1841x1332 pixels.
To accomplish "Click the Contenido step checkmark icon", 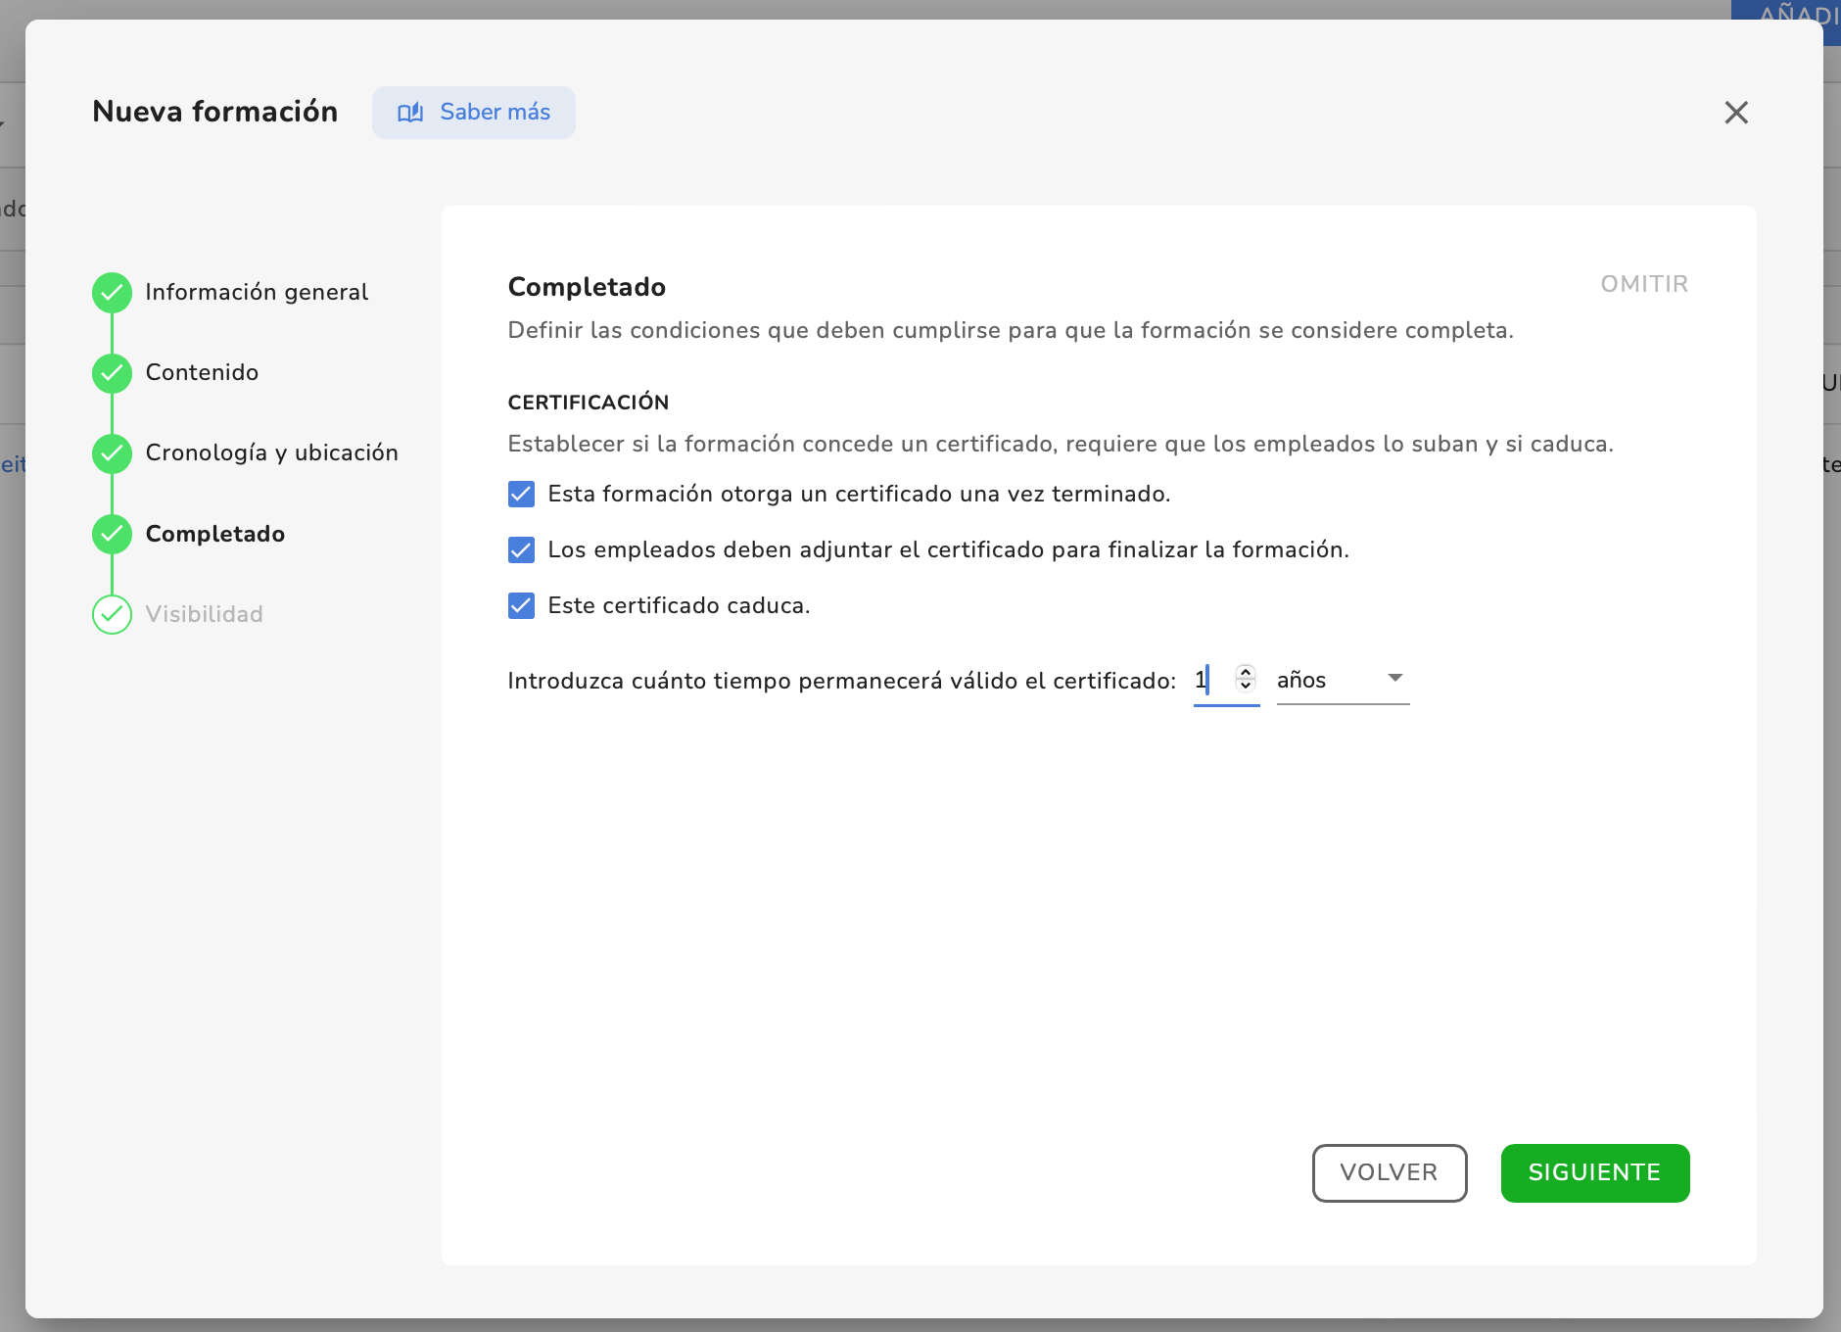I will click(113, 373).
